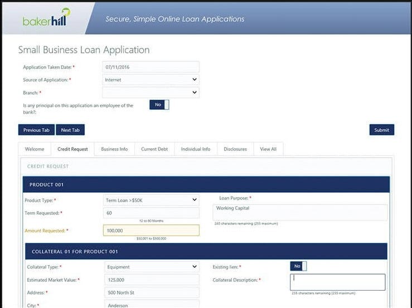The height and width of the screenshot is (308, 412).
Task: Click the Estimated Market Value field
Action: click(x=152, y=280)
